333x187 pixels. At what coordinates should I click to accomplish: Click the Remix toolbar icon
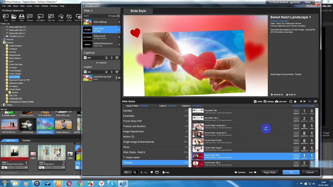coord(69,18)
